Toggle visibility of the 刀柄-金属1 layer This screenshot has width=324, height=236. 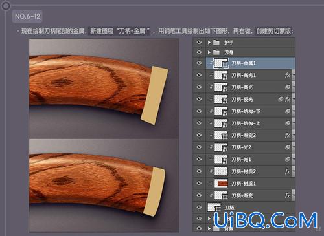199,63
